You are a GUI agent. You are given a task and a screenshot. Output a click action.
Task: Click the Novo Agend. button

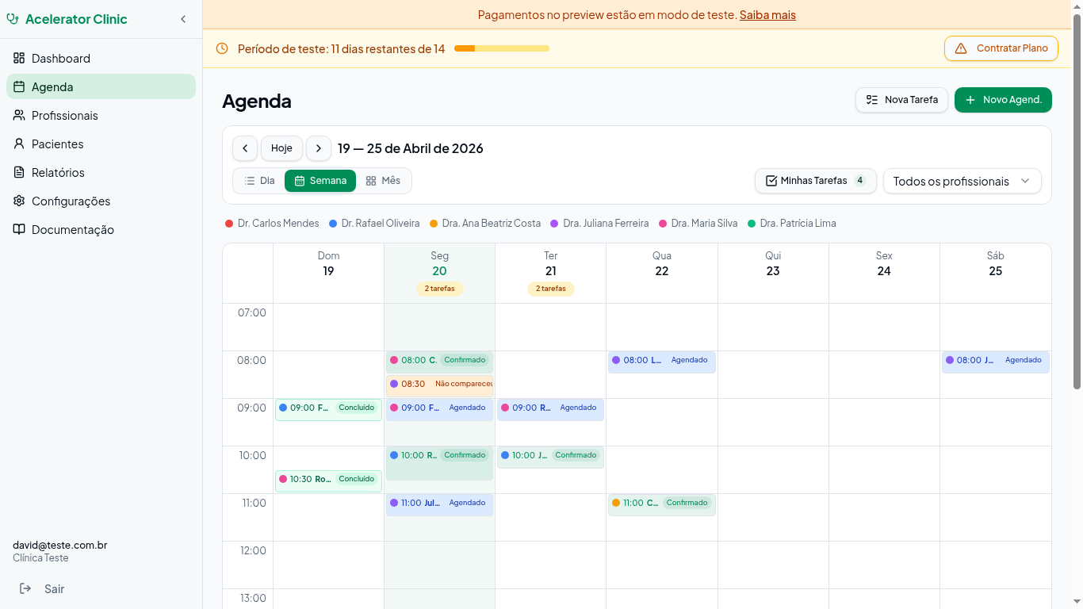1003,100
